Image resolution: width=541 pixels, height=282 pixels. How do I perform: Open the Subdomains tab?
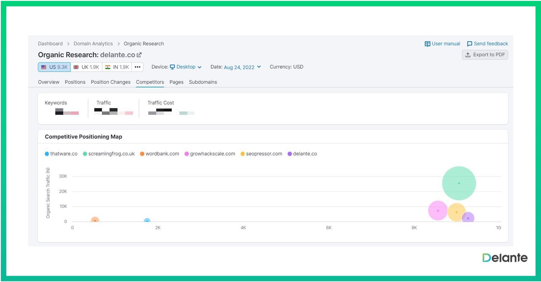pyautogui.click(x=203, y=82)
